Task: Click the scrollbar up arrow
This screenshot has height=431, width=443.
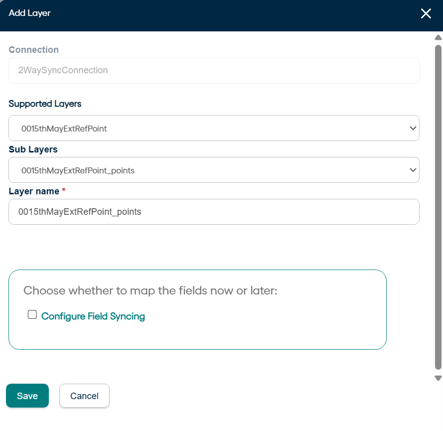Action: coord(439,37)
